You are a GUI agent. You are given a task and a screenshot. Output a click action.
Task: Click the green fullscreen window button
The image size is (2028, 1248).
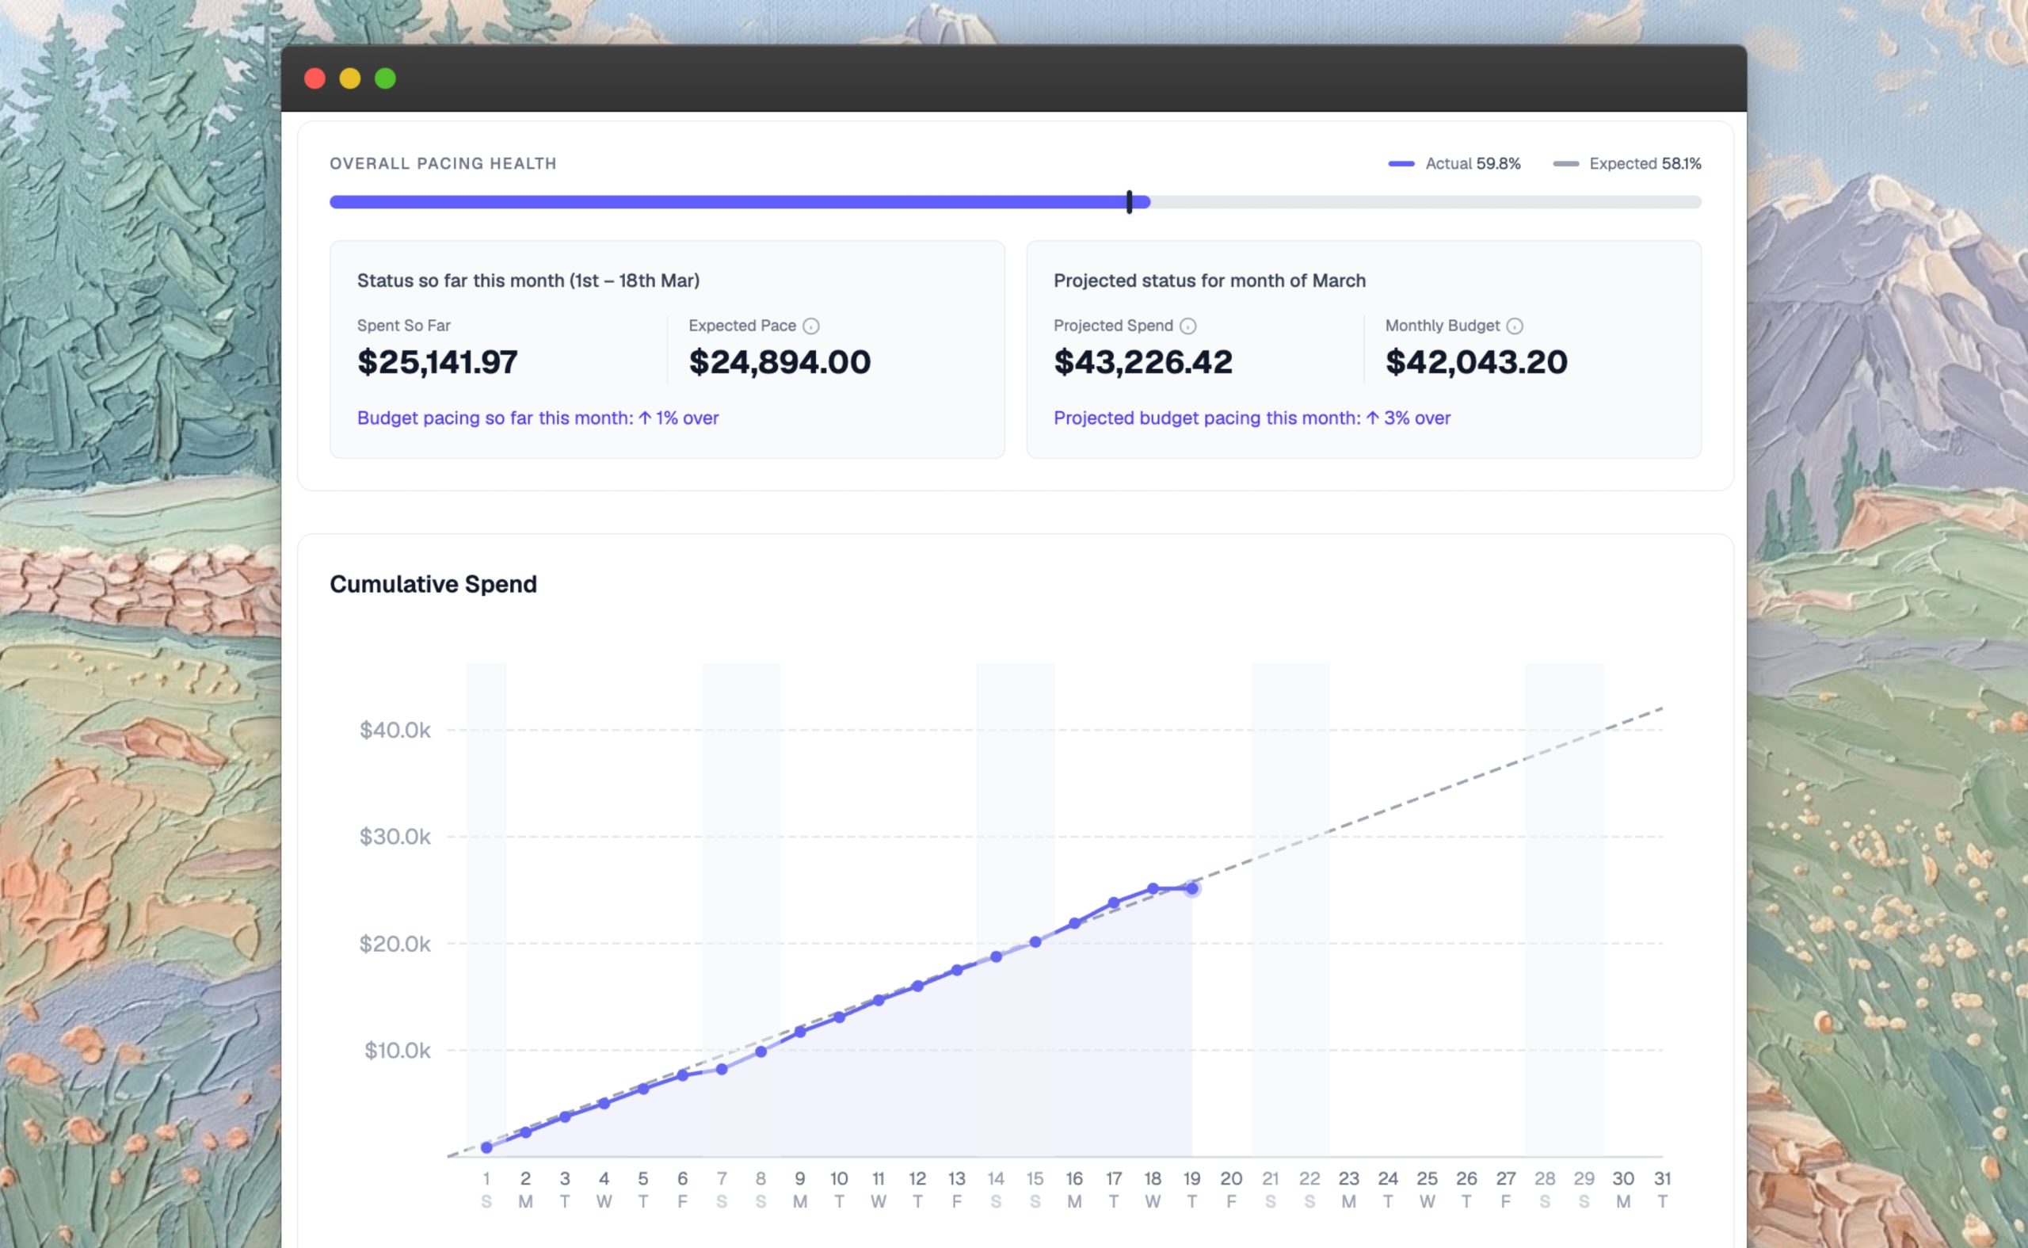(x=385, y=78)
